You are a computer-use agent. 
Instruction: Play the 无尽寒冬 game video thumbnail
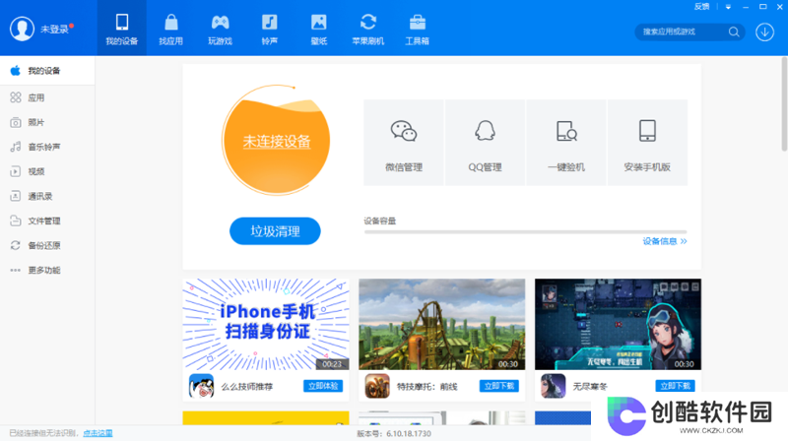pyautogui.click(x=618, y=325)
